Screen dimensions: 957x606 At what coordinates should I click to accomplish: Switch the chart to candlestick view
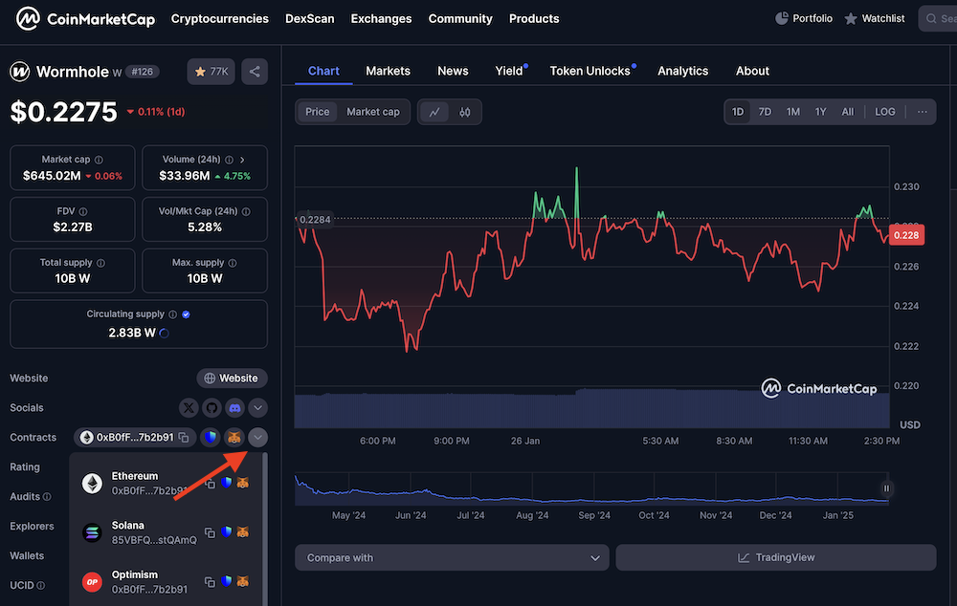[x=465, y=112]
